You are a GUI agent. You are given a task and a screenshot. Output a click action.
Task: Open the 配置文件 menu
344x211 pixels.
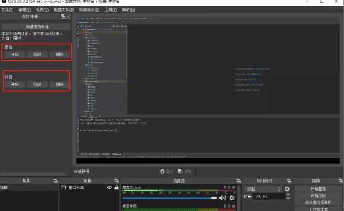[x=64, y=10]
